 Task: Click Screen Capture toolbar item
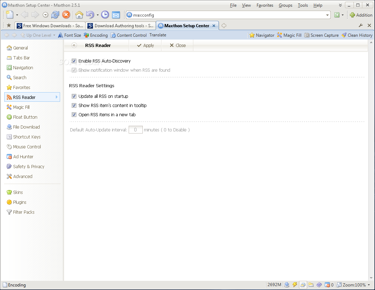coord(321,35)
